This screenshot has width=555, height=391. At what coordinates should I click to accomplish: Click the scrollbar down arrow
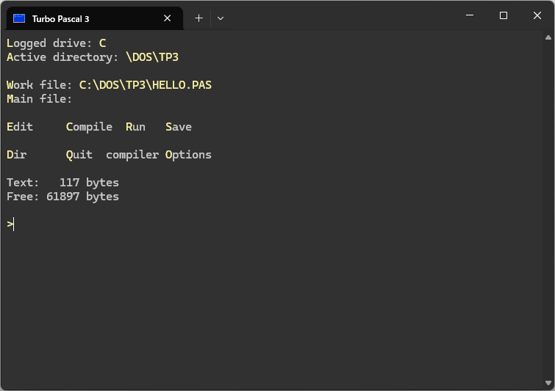[548, 383]
